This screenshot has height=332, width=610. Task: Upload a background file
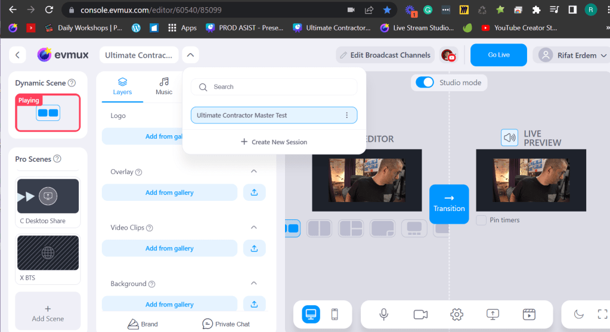coord(255,304)
